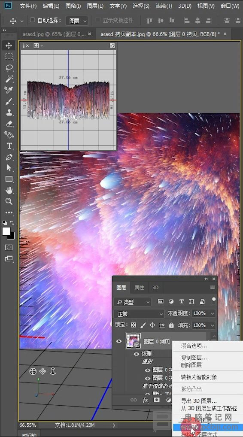243x437 pixels.
Task: Select the Lasso tool
Action: coord(9,68)
